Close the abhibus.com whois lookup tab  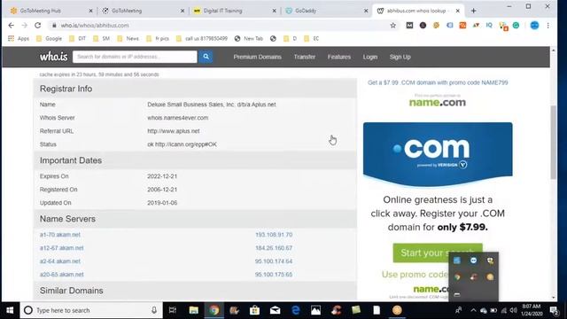point(458,11)
